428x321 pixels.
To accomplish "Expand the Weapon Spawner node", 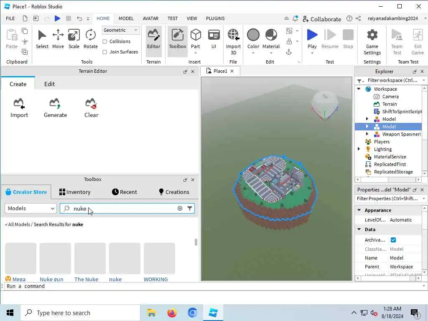I will coord(367,134).
